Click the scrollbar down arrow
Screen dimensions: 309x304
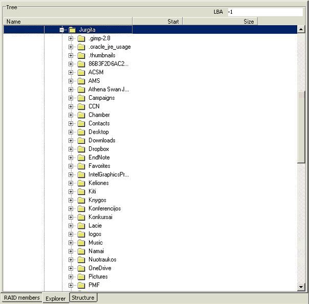coord(301,287)
